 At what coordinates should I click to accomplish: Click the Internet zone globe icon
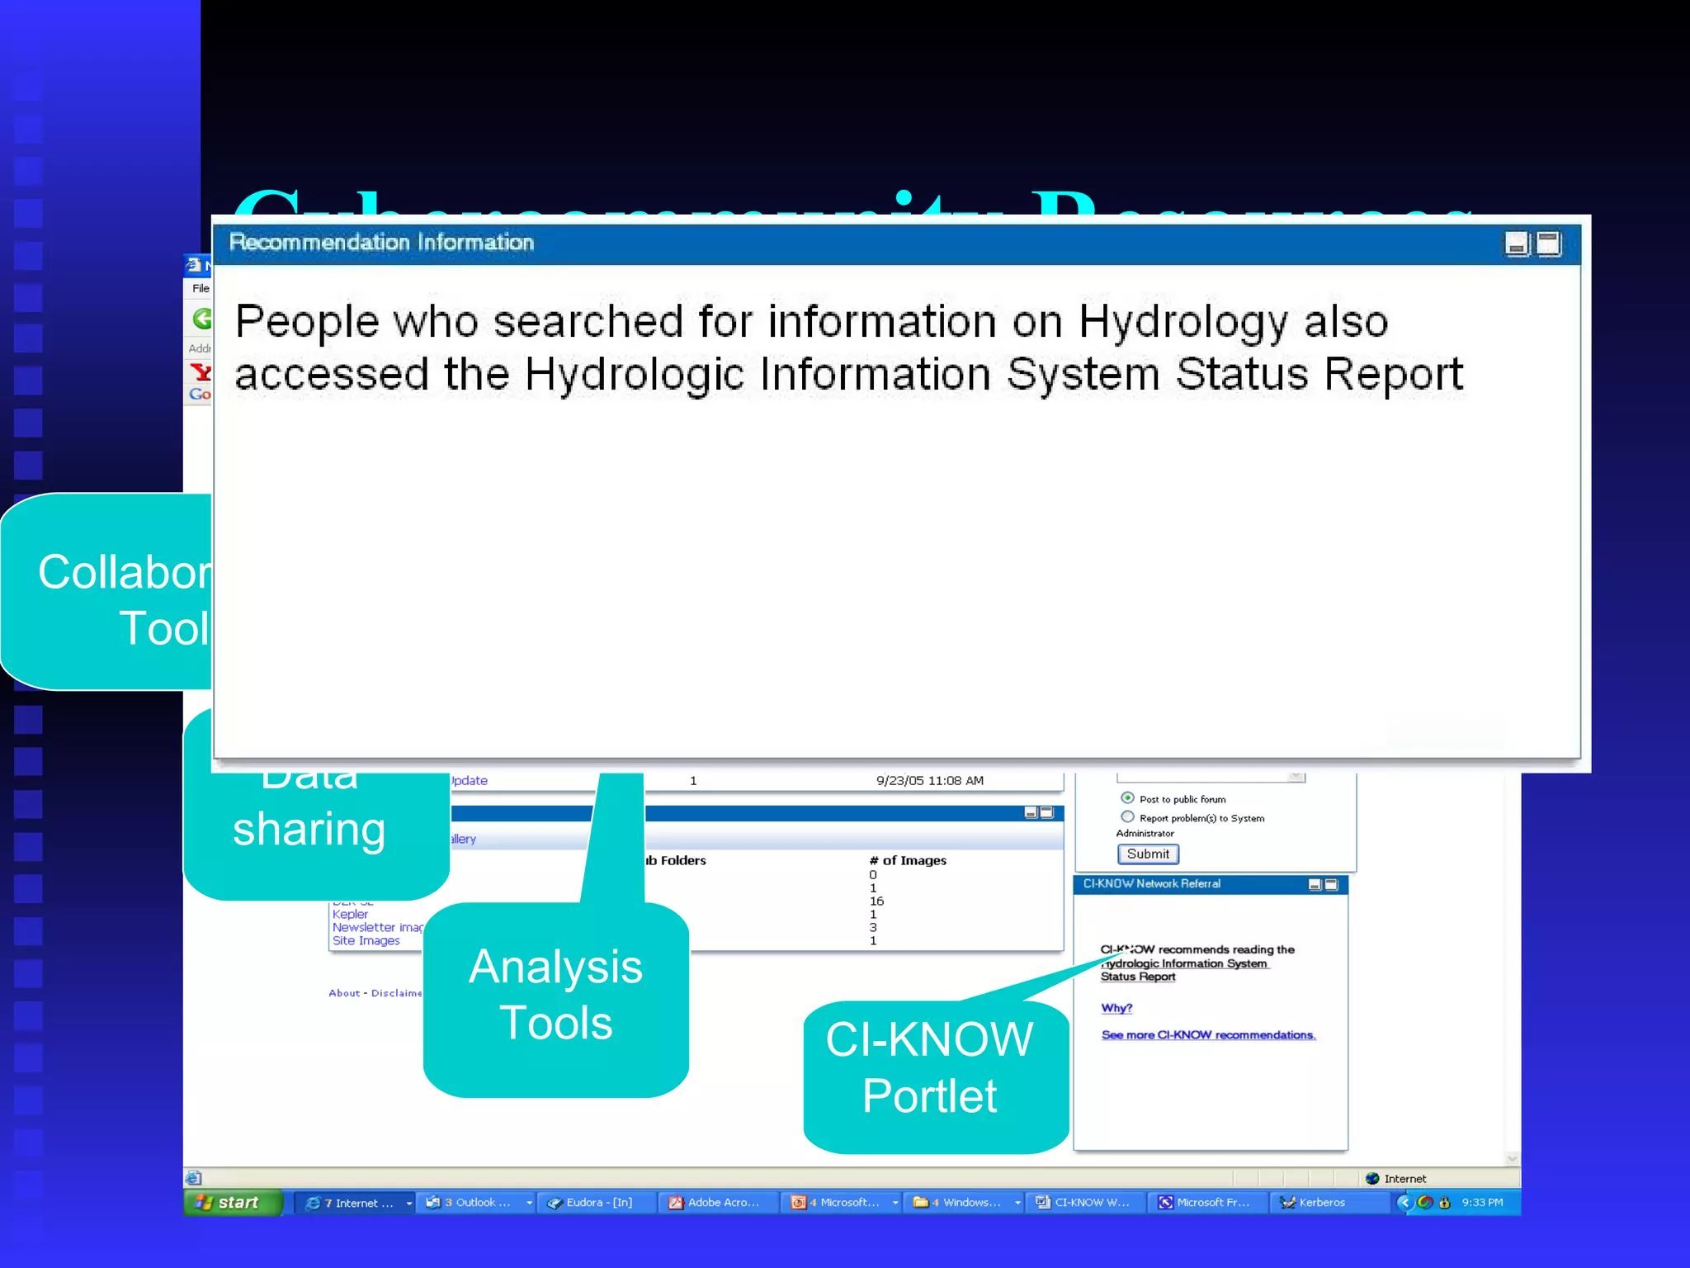pyautogui.click(x=1372, y=1179)
